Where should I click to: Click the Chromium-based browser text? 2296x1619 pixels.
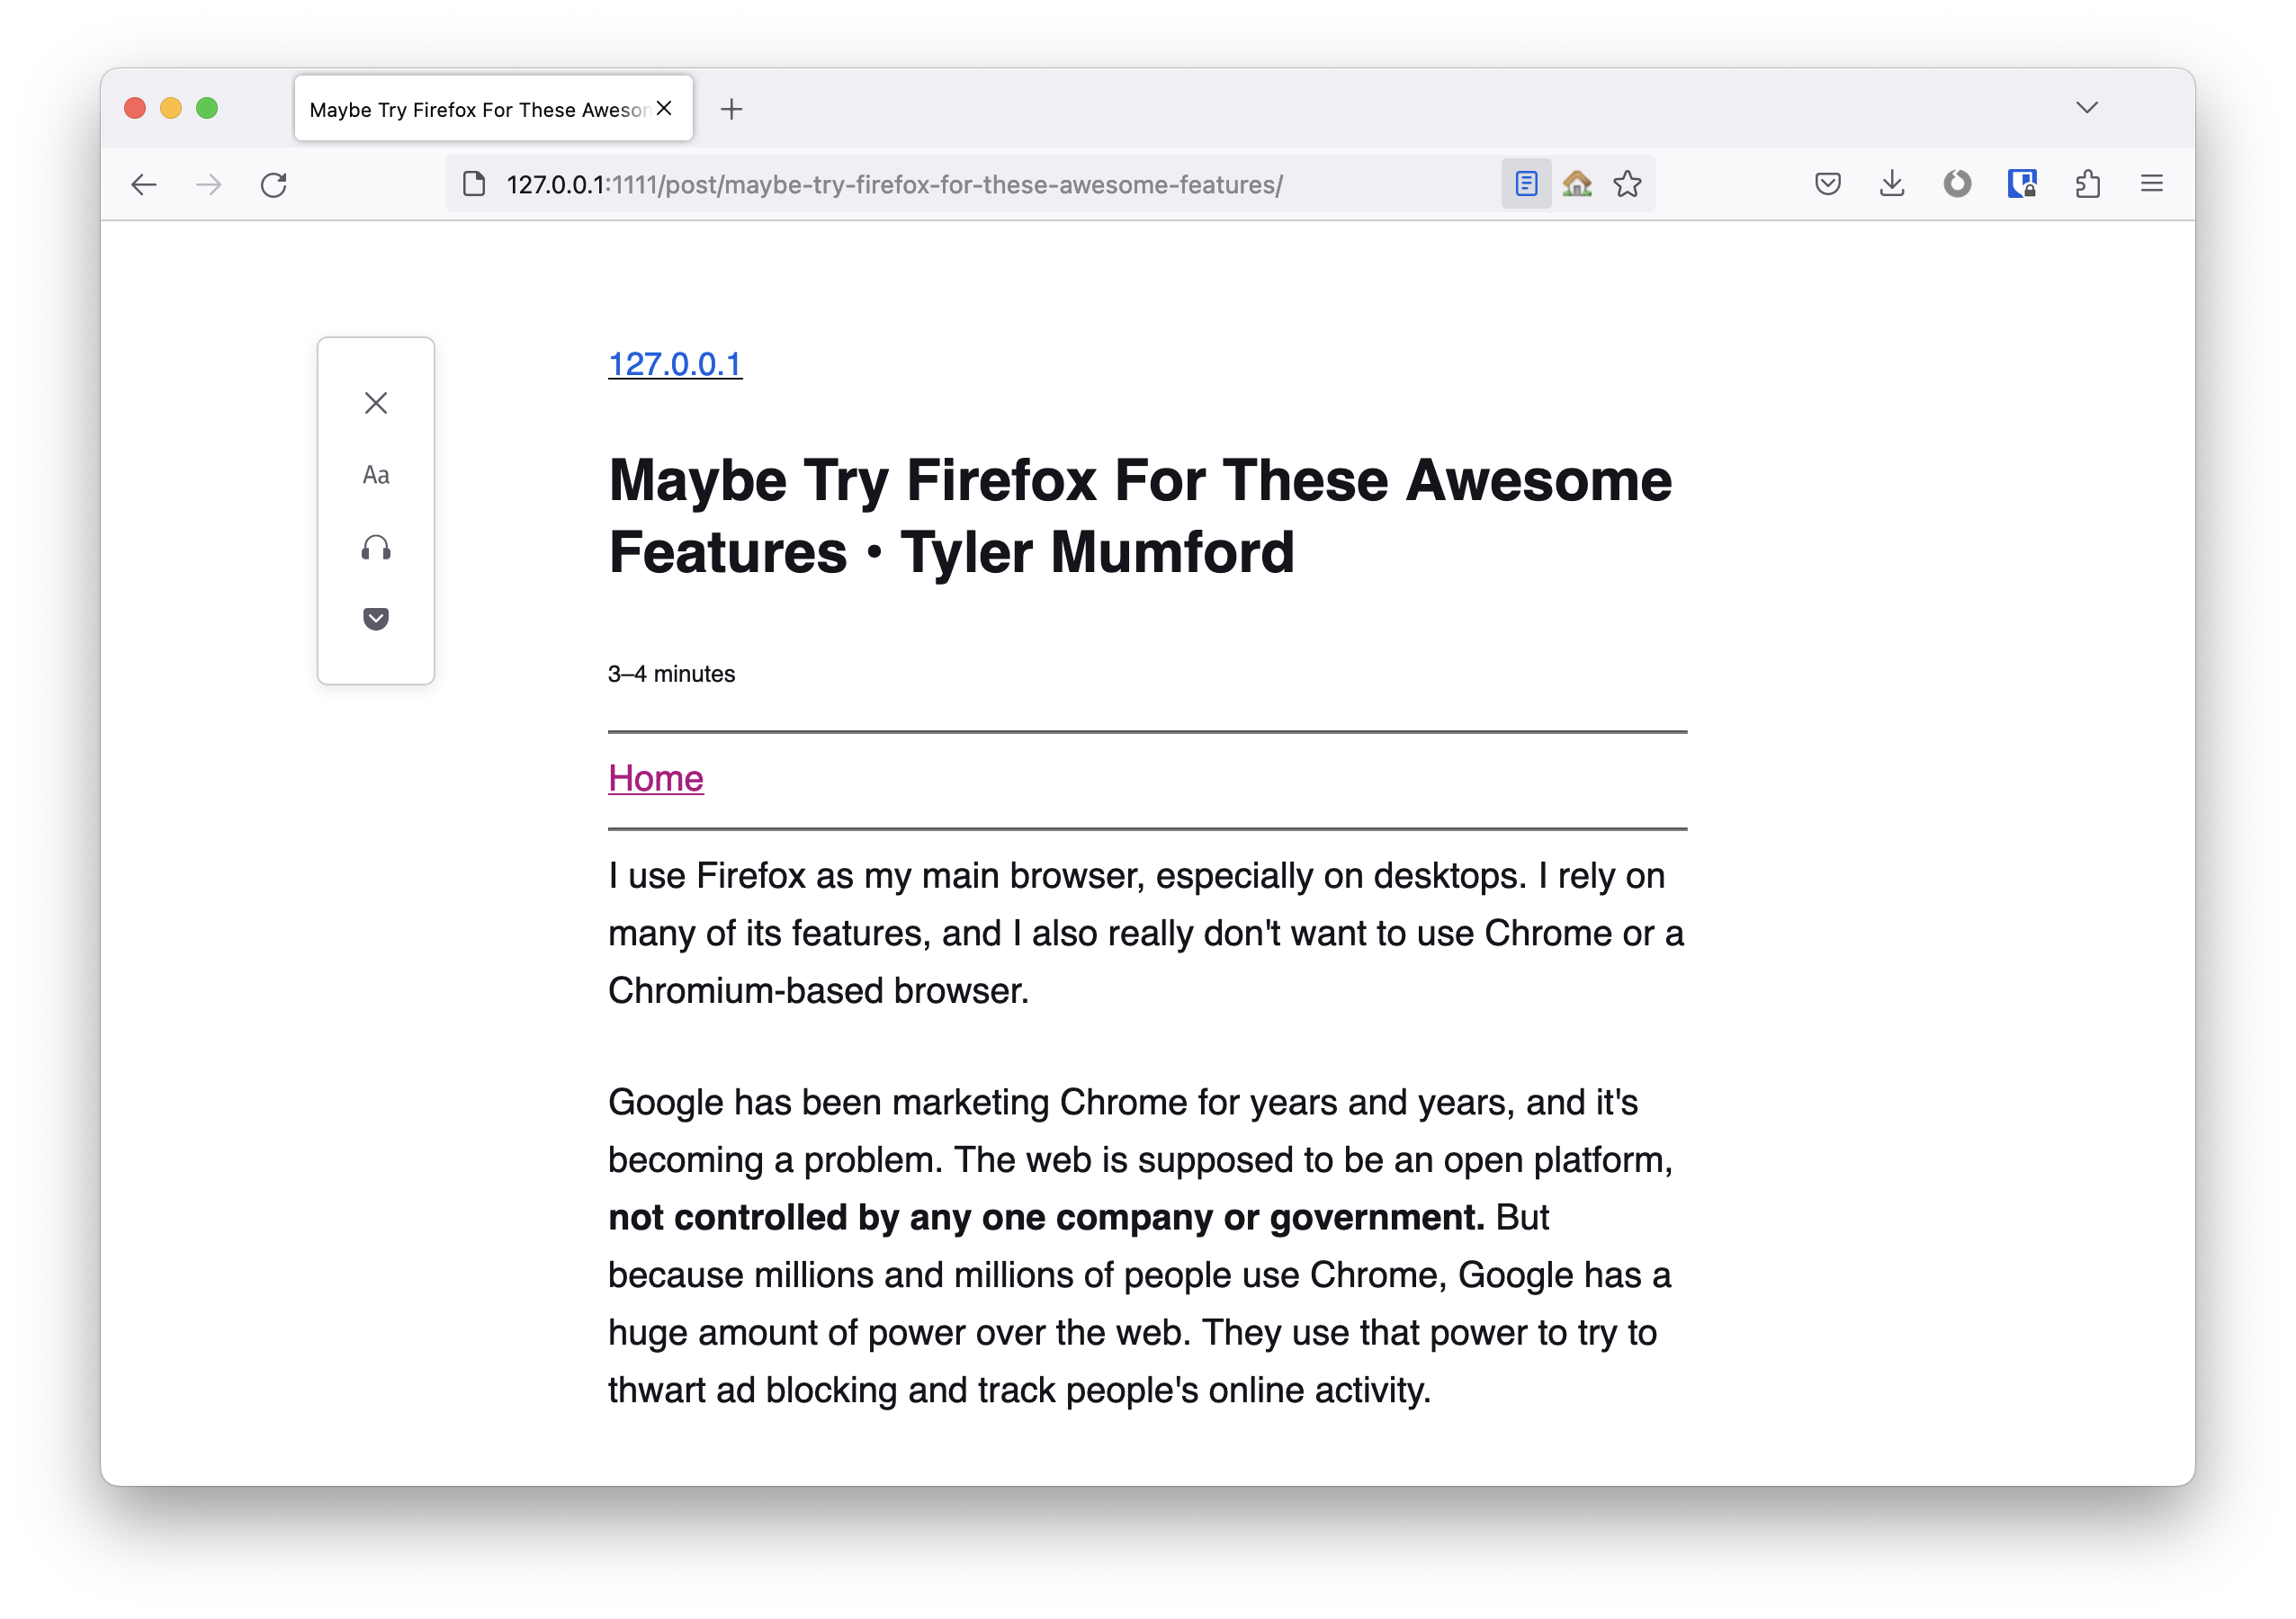[x=818, y=991]
